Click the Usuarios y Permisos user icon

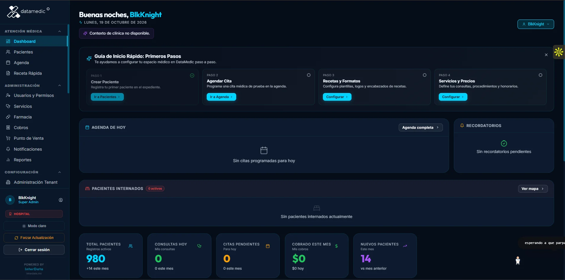point(8,95)
